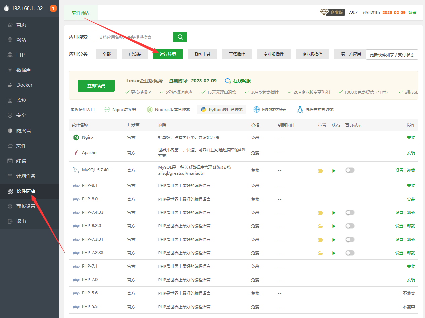Select the 运行环境 category
This screenshot has width=425, height=318.
(168, 54)
